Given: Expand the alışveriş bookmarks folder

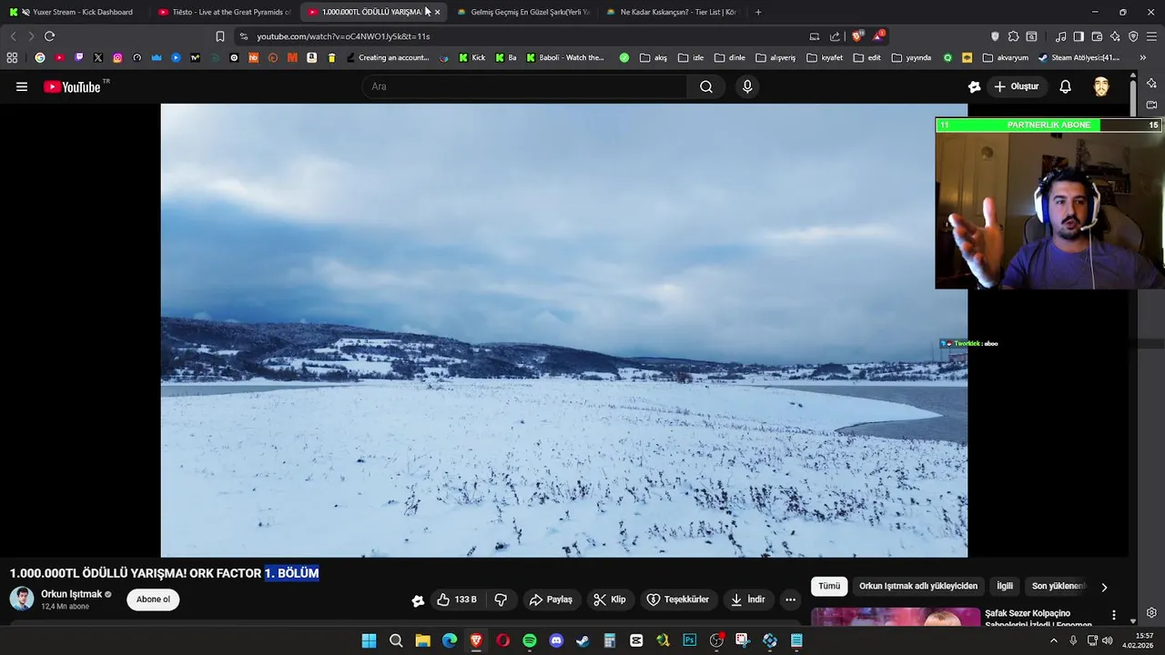Looking at the screenshot, I should (775, 57).
